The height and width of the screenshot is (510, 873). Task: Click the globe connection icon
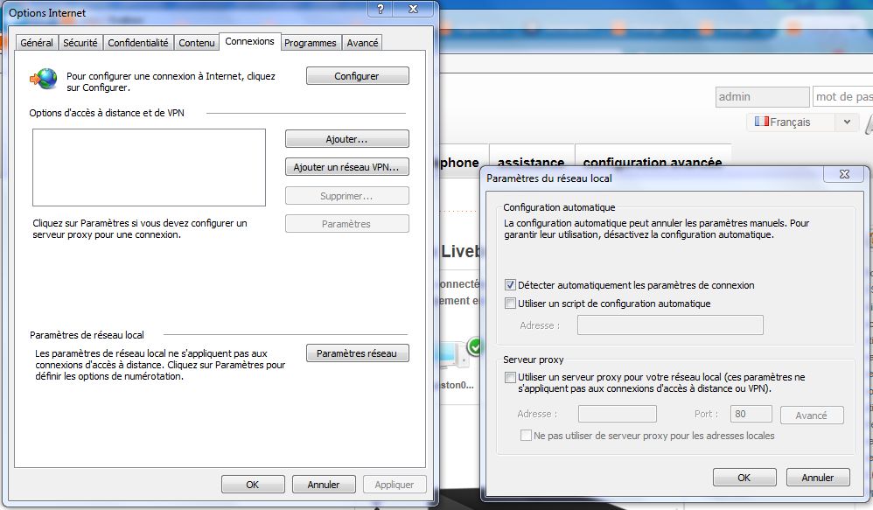[44, 79]
